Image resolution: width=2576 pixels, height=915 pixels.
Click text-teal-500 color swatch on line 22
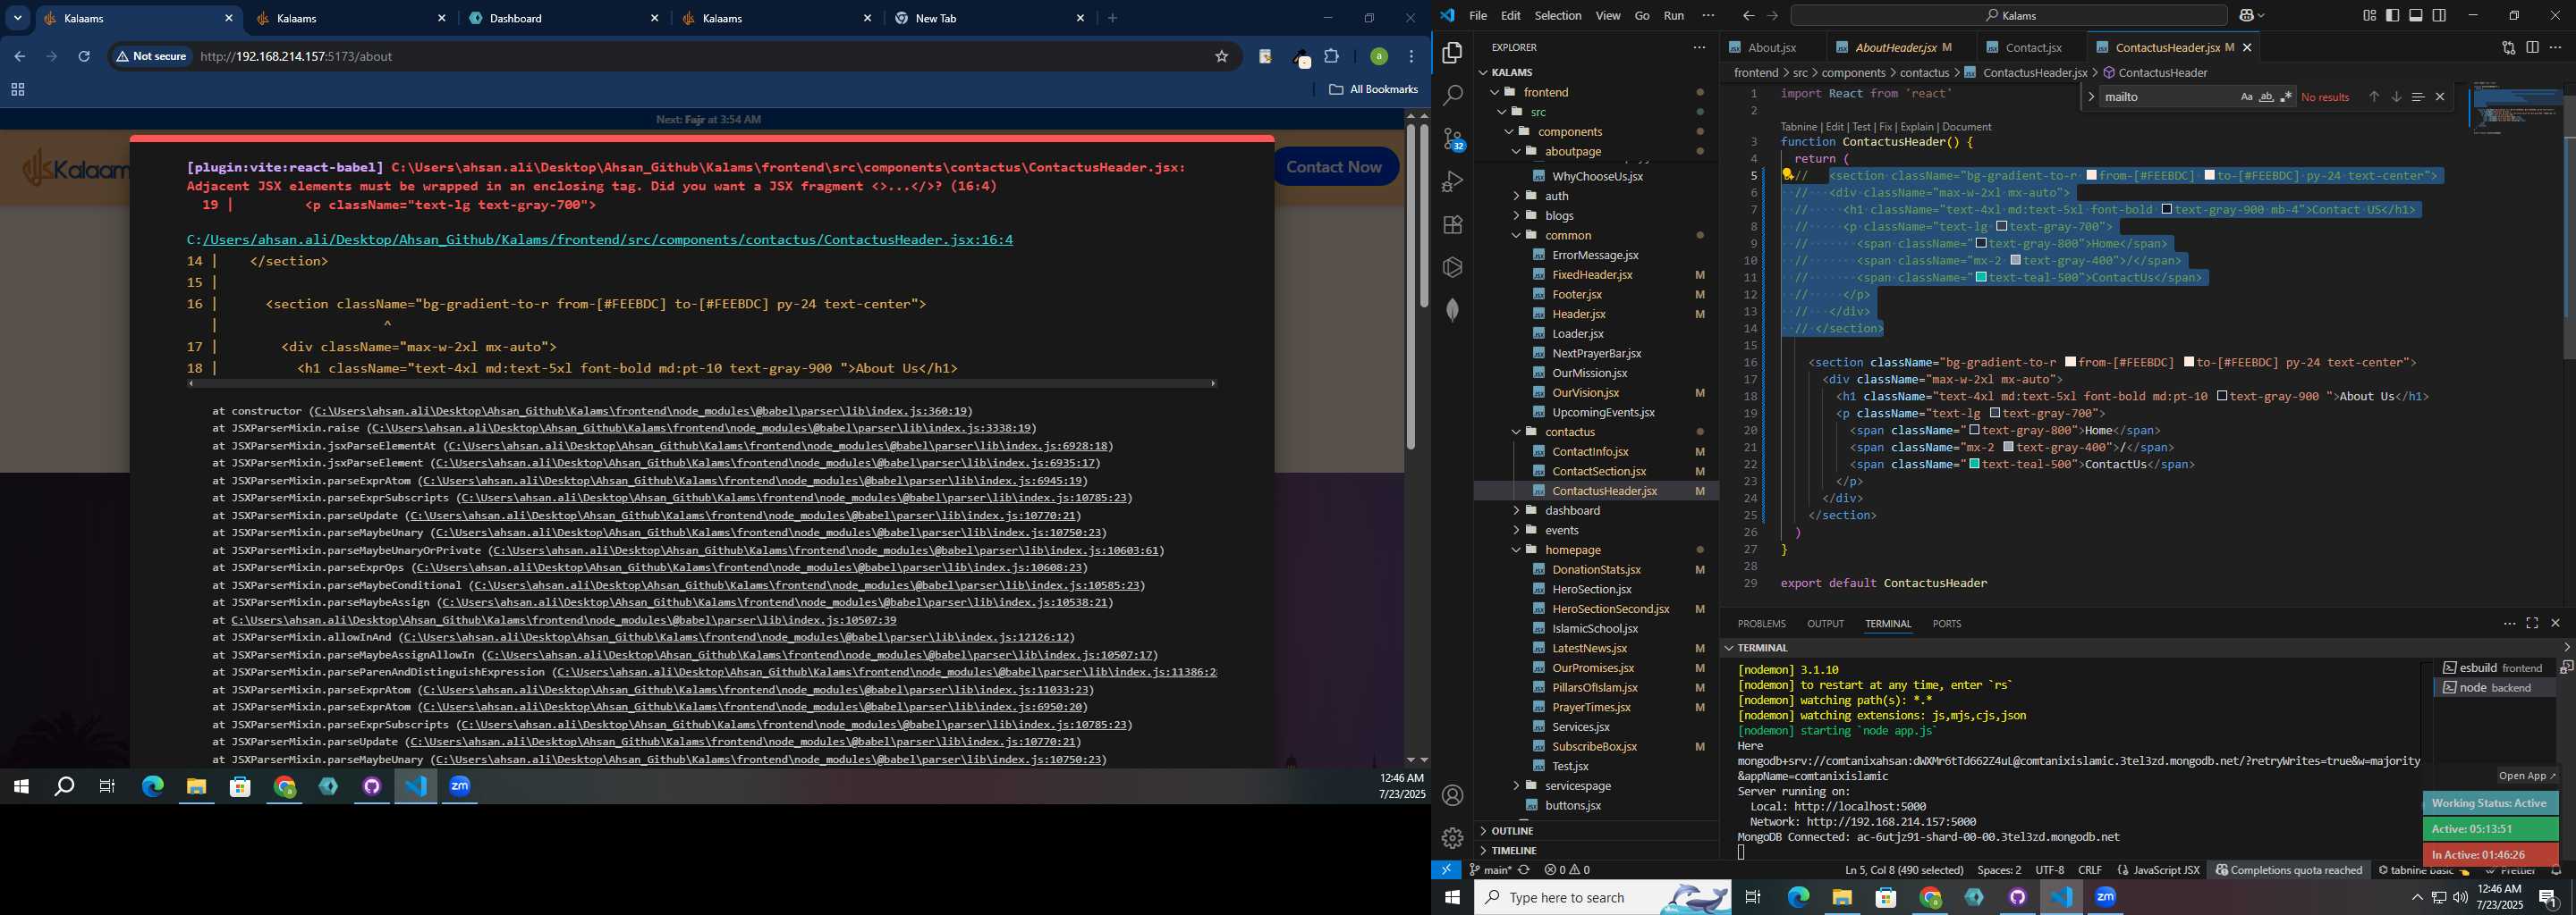[1975, 465]
